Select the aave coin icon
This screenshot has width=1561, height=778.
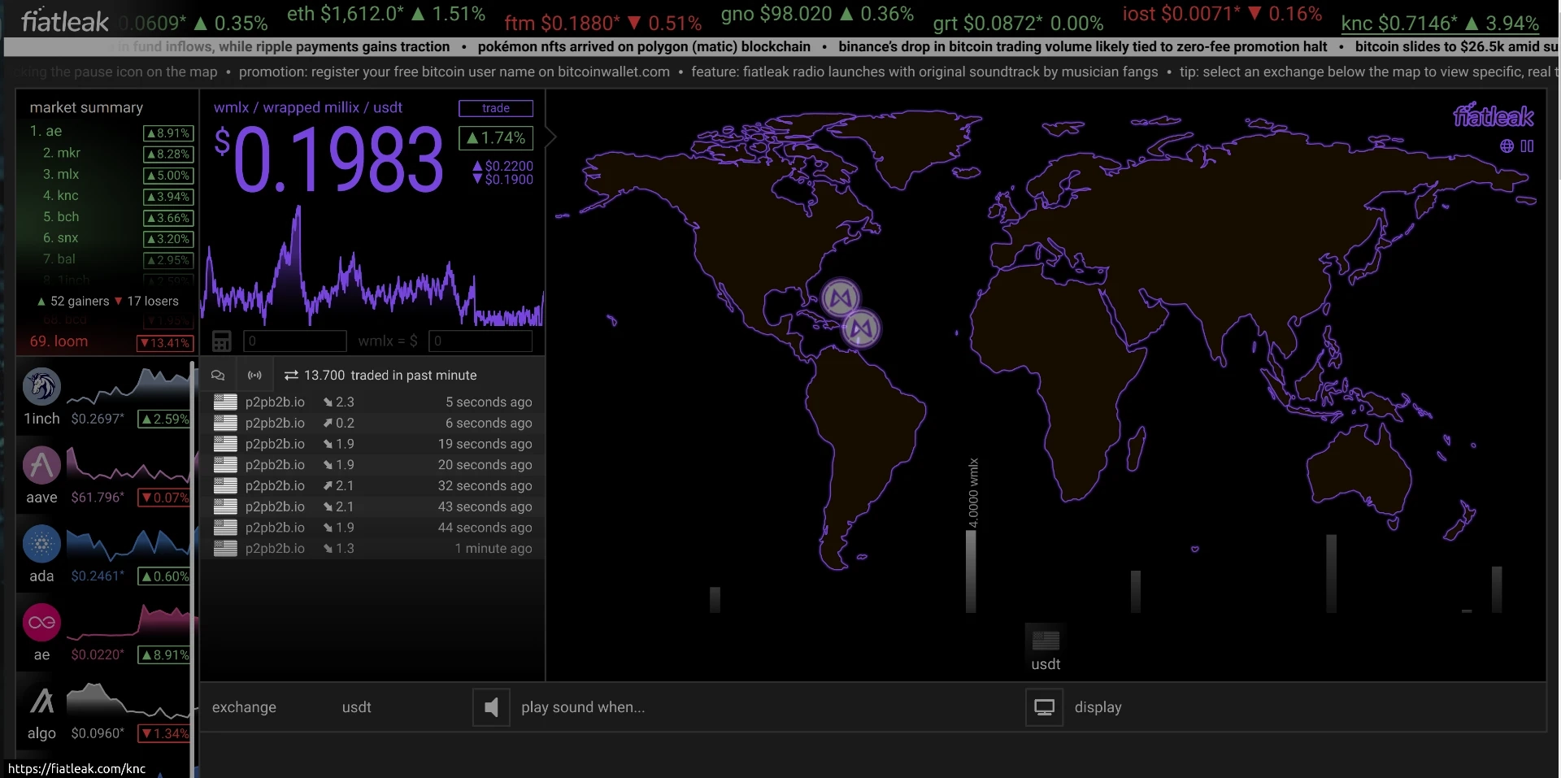(x=41, y=466)
